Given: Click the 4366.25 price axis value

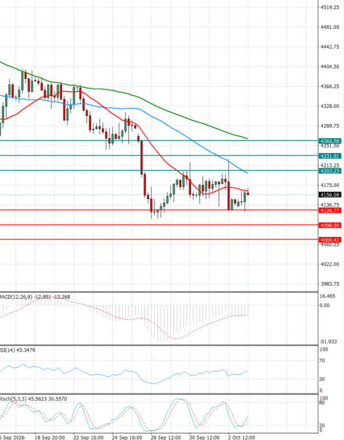Looking at the screenshot, I should (x=330, y=87).
